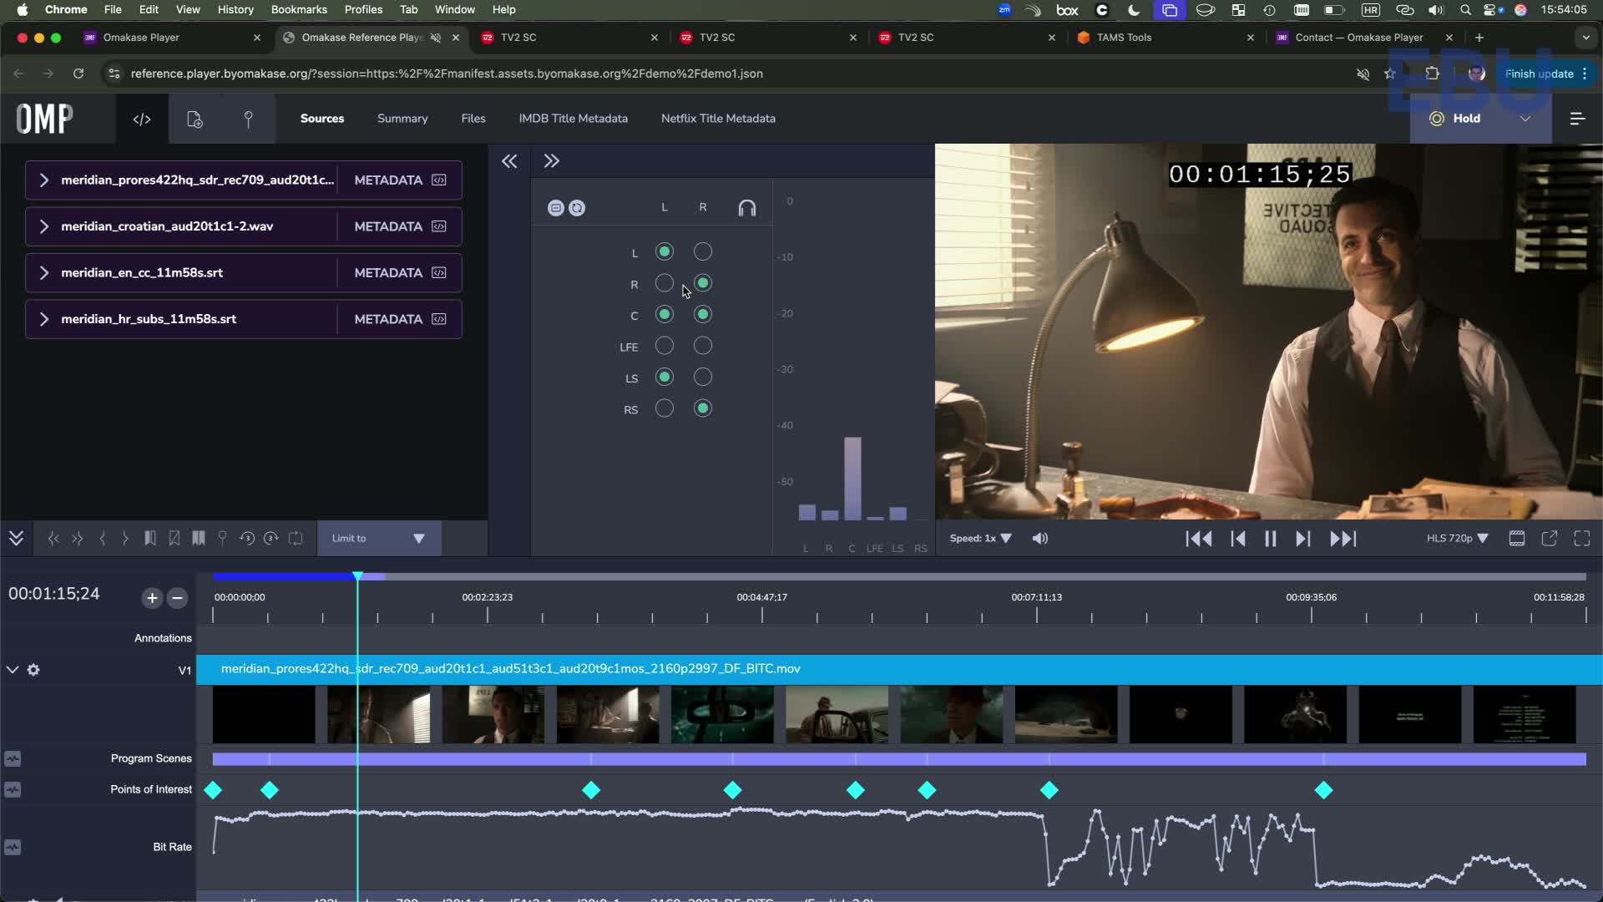1603x902 pixels.
Task: Jump to the start of the video
Action: click(1199, 539)
